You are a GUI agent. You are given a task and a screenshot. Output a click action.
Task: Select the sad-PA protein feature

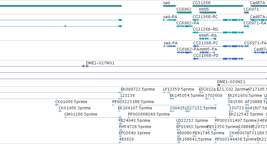click(170, 46)
